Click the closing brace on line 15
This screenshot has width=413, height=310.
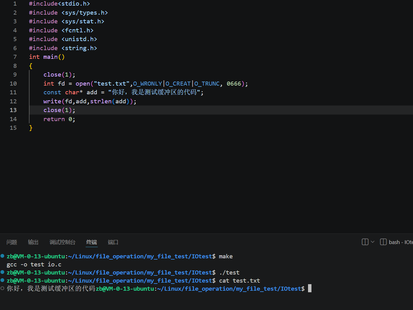31,128
